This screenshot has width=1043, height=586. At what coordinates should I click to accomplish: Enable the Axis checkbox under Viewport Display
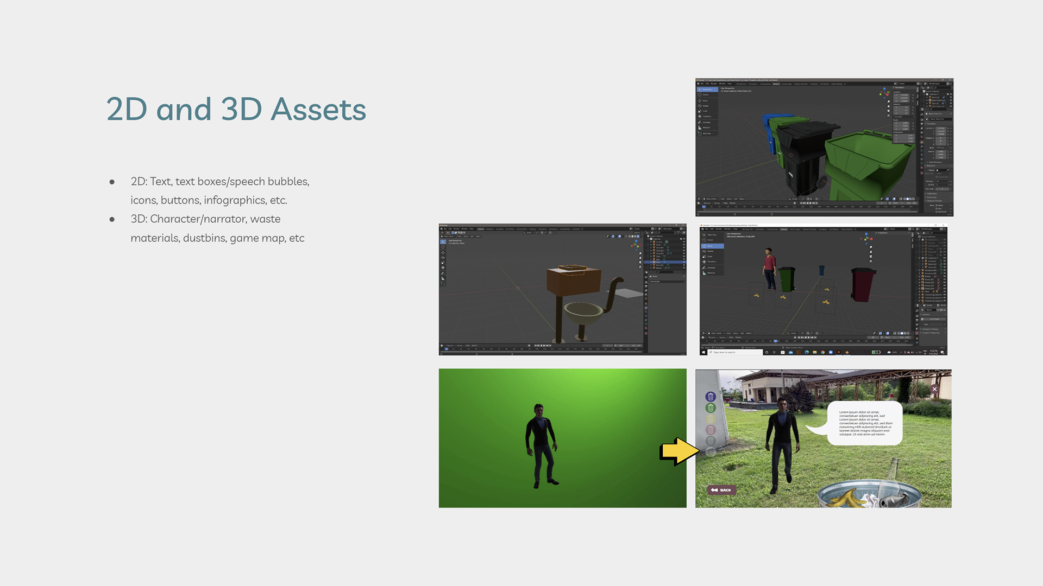(937, 208)
